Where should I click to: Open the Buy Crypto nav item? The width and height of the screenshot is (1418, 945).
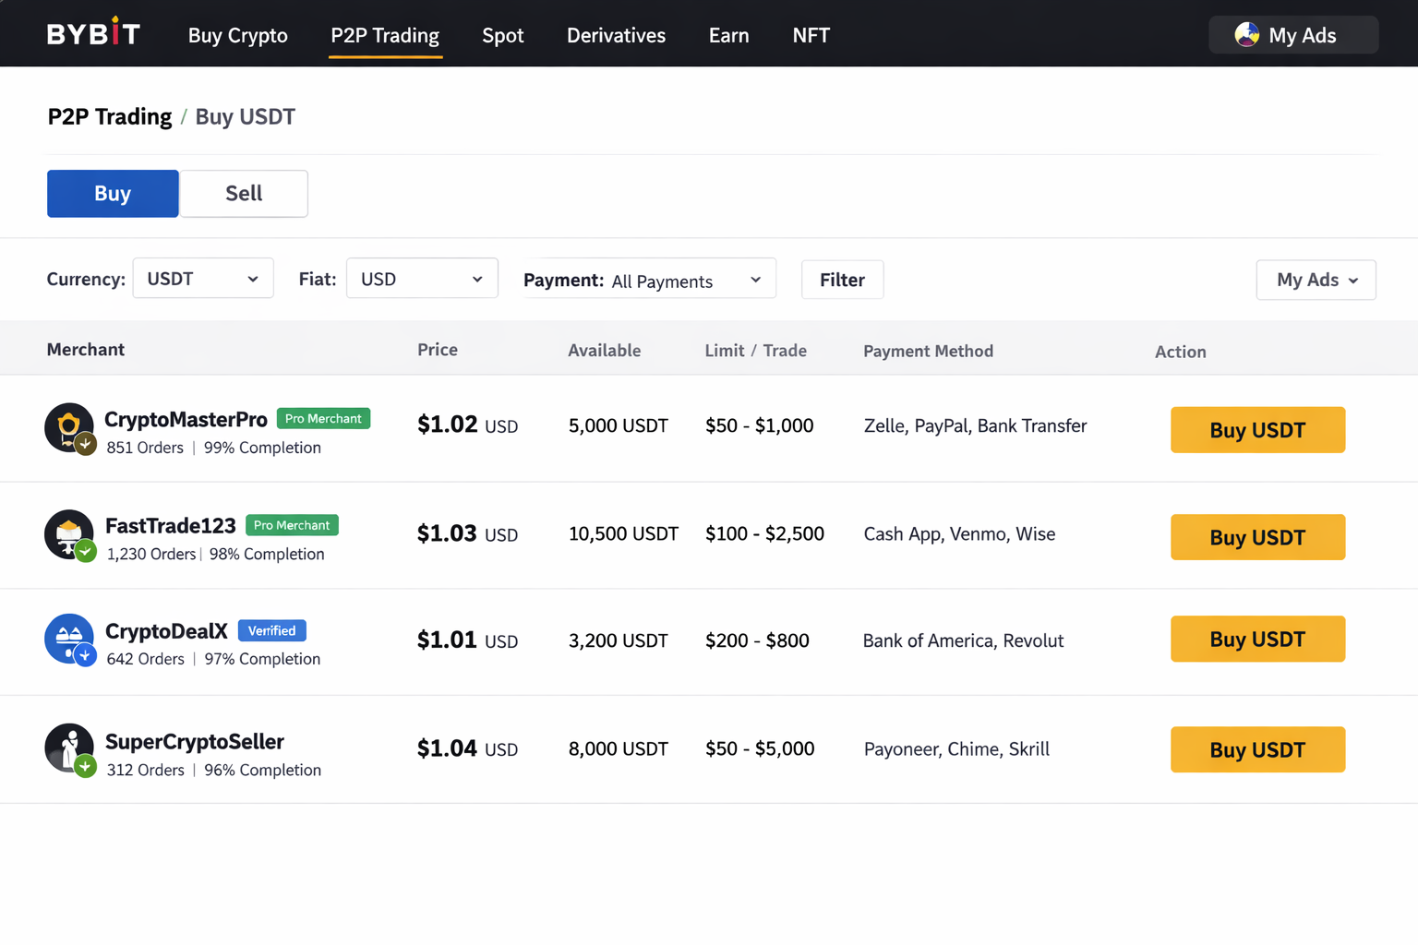[238, 35]
